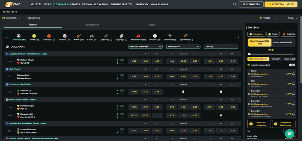302x141 pixels.
Task: Choose Labdarúgás chip in Kombim panel
Action: coord(256,34)
